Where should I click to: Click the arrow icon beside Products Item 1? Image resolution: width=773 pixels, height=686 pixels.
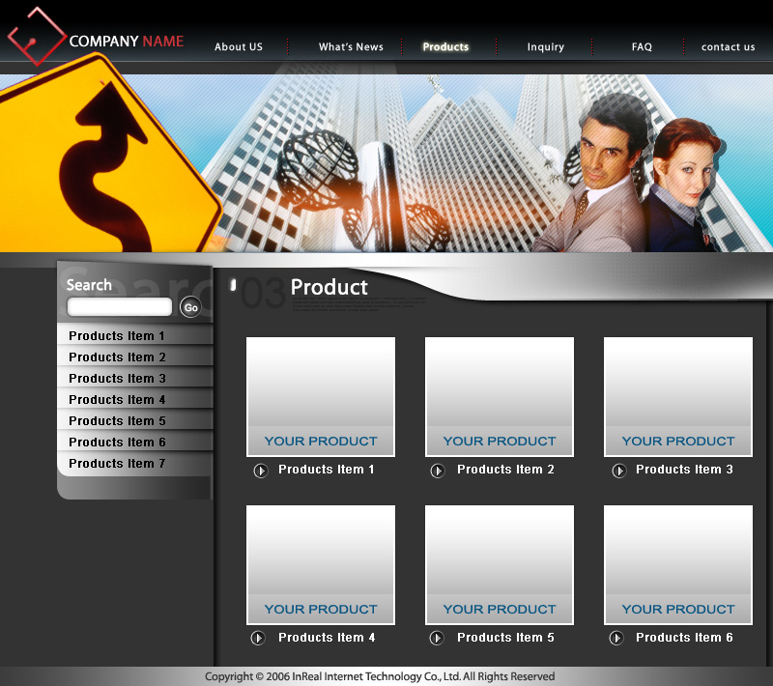(261, 471)
